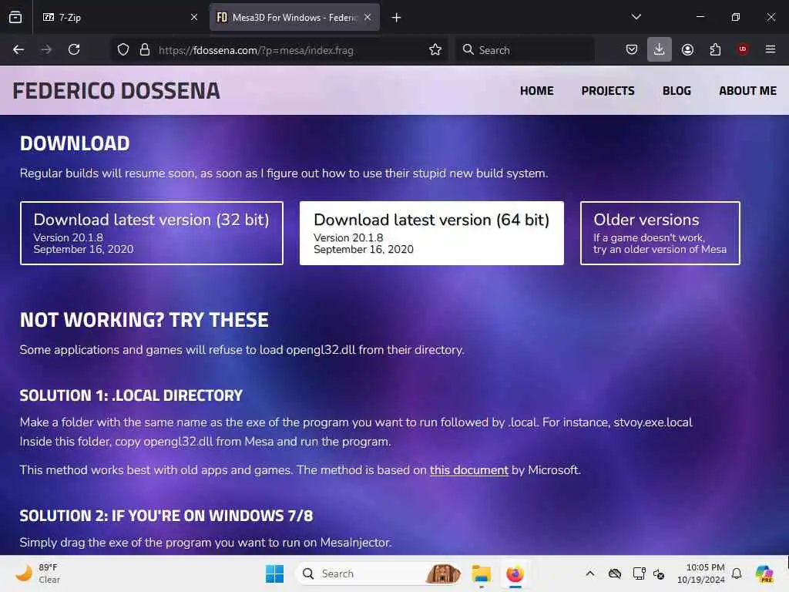The width and height of the screenshot is (789, 592).
Task: Click the cloud sync tray icon
Action: pyautogui.click(x=614, y=573)
